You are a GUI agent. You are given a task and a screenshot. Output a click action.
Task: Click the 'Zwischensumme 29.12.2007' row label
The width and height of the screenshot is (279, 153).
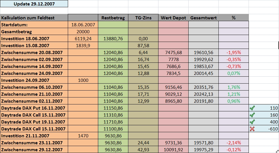tap(32, 150)
